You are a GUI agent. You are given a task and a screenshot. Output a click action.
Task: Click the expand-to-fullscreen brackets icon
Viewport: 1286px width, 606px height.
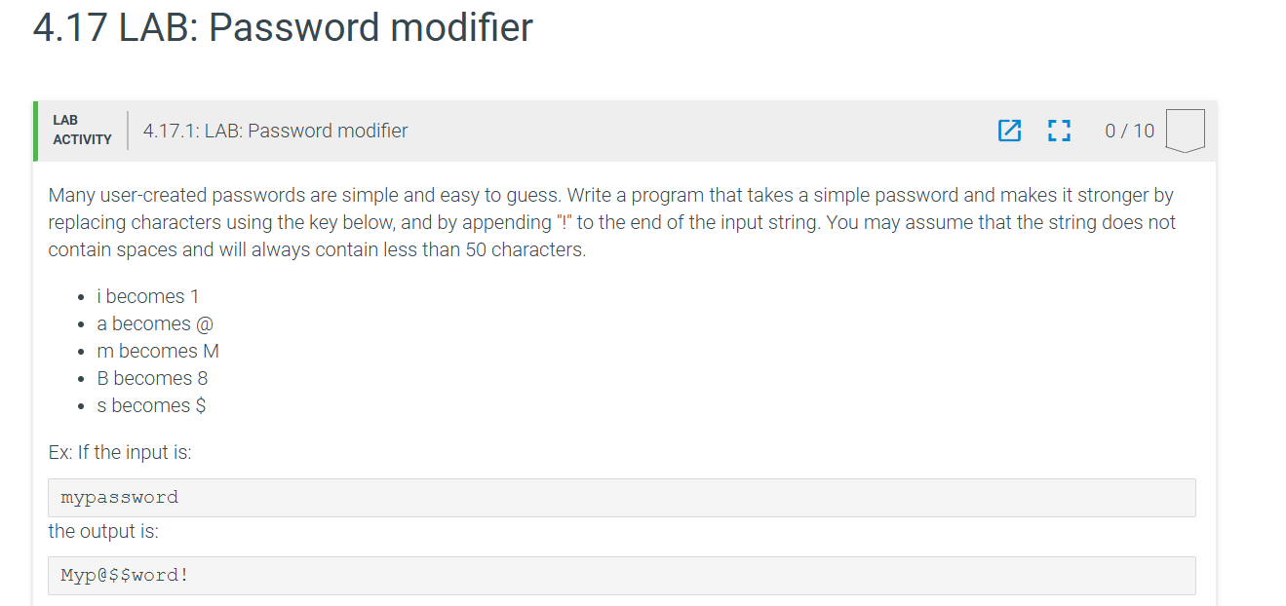click(1059, 131)
